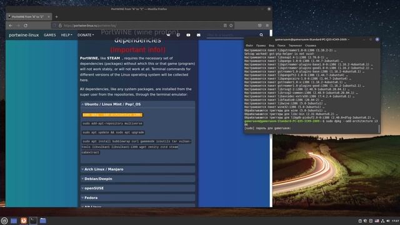This screenshot has width=400, height=225.
Task: Focus the Firefox URL address field
Action: coord(142,26)
